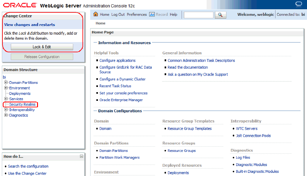This screenshot has width=307, height=176.
Task: Select bi domain root in tree
Action: [x=4, y=77]
